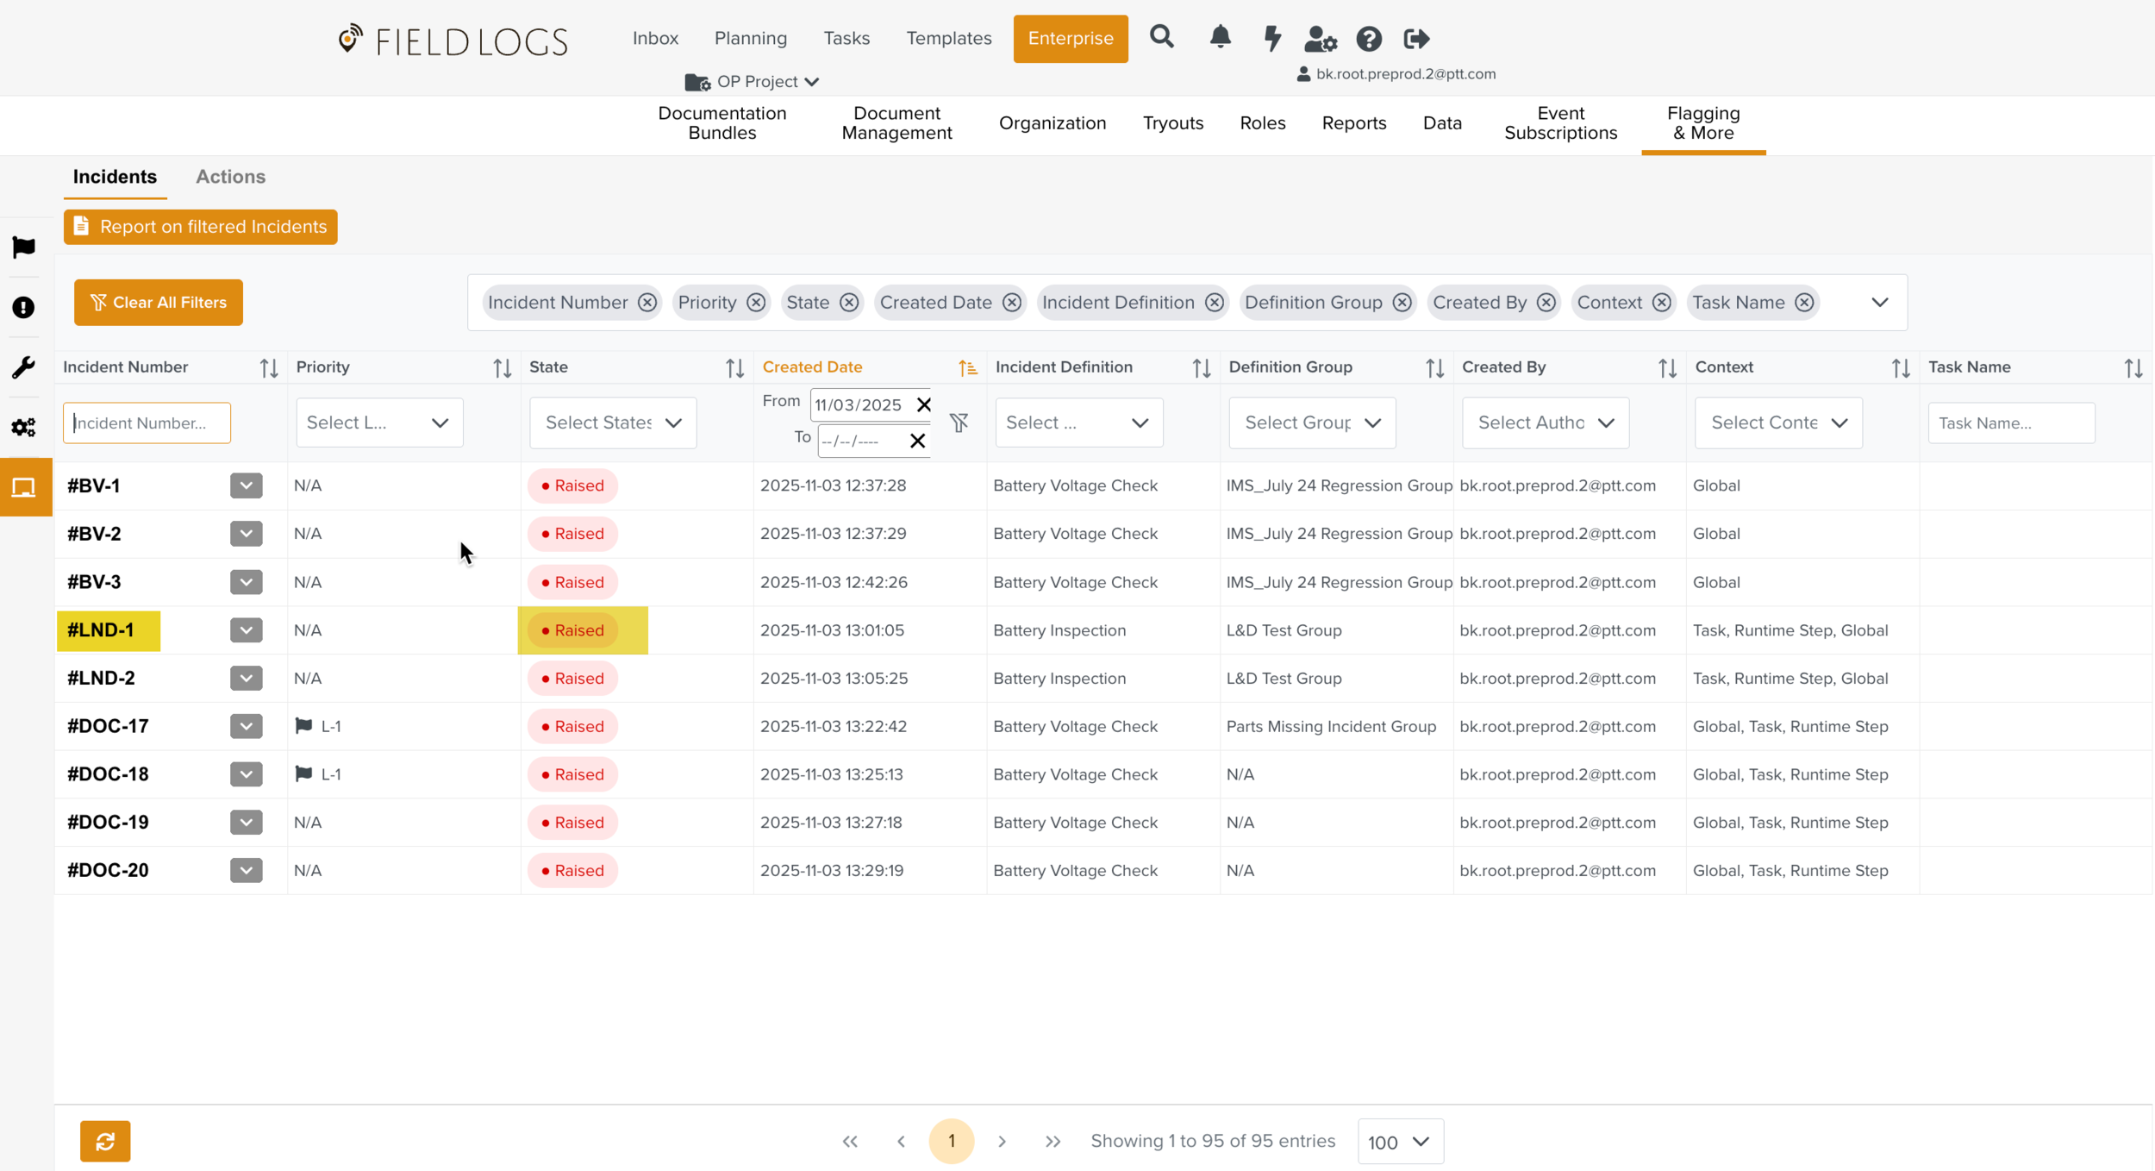Clear the Created Date column filter icon

point(959,423)
